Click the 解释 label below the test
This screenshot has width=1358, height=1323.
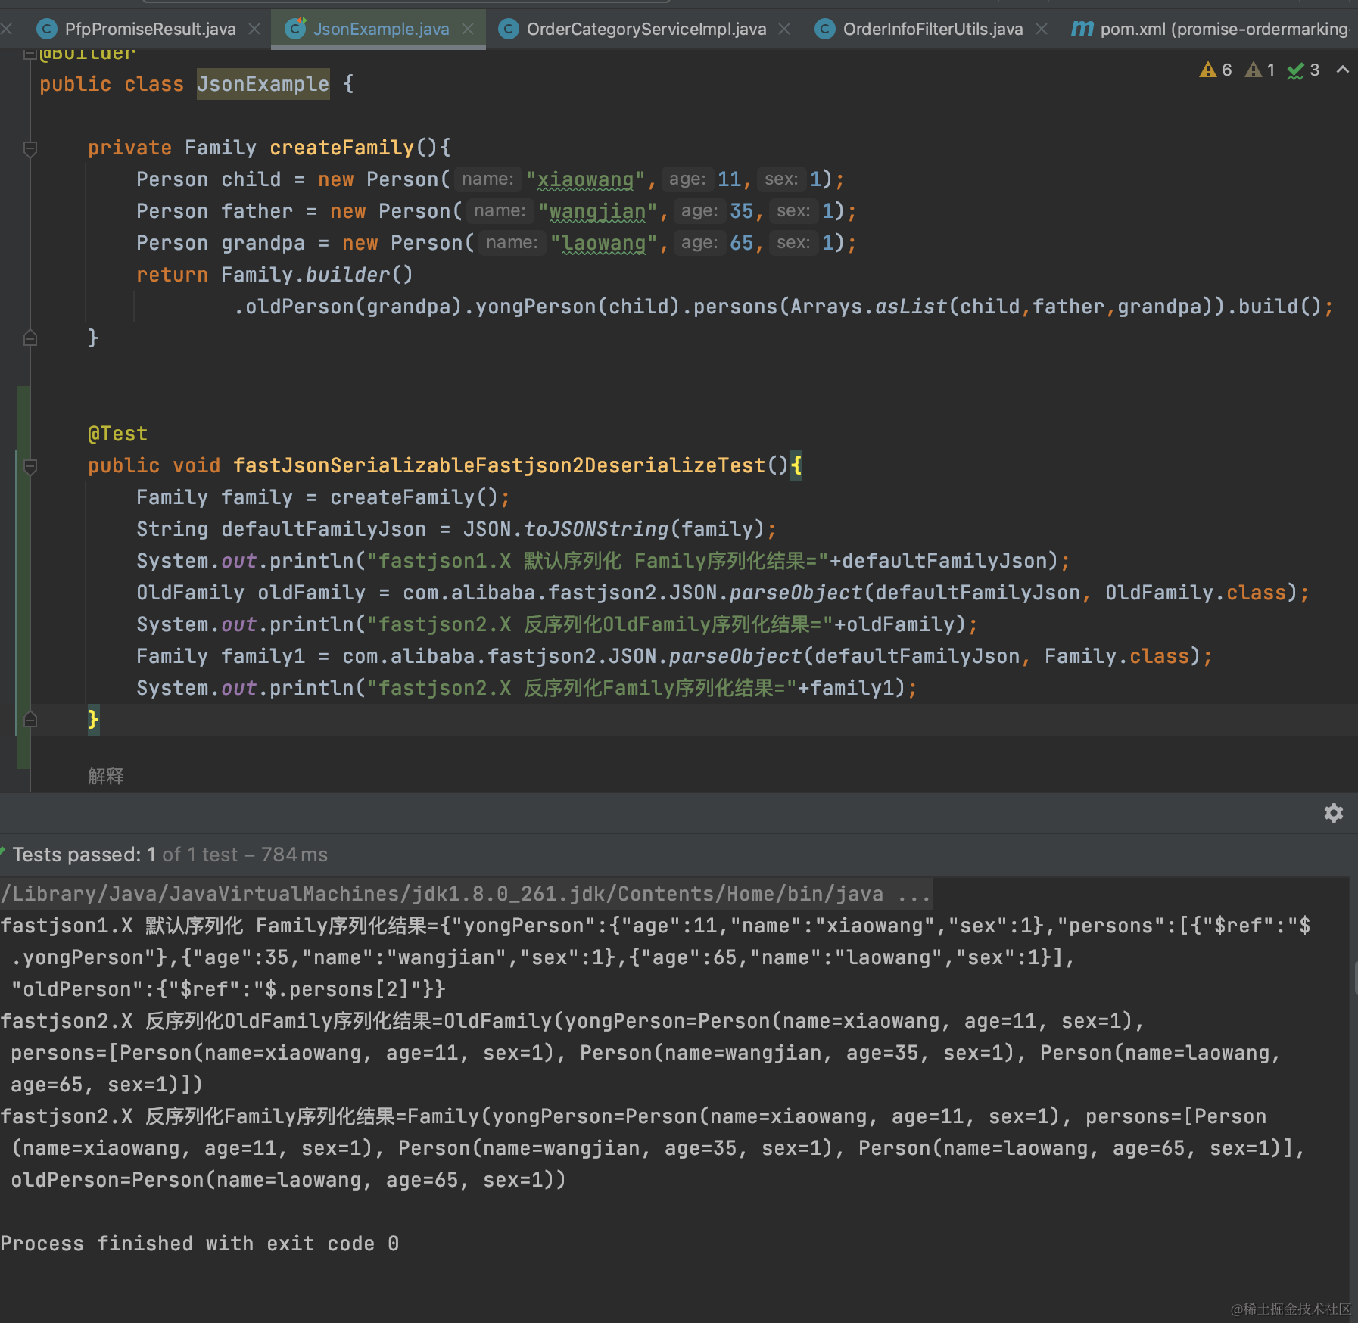click(x=106, y=776)
